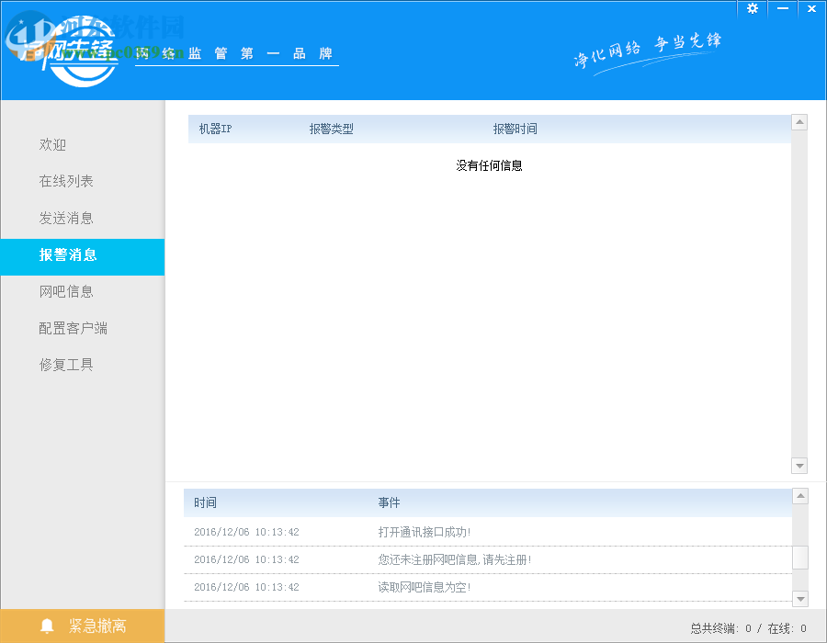This screenshot has height=643, width=827.
Task: Open the 网吧信息 section
Action: tap(64, 291)
